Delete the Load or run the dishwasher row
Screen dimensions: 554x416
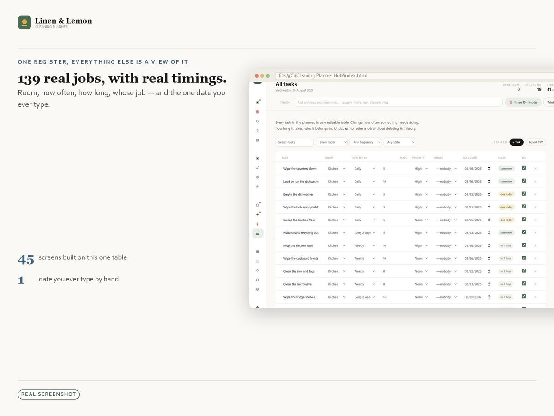click(x=535, y=181)
